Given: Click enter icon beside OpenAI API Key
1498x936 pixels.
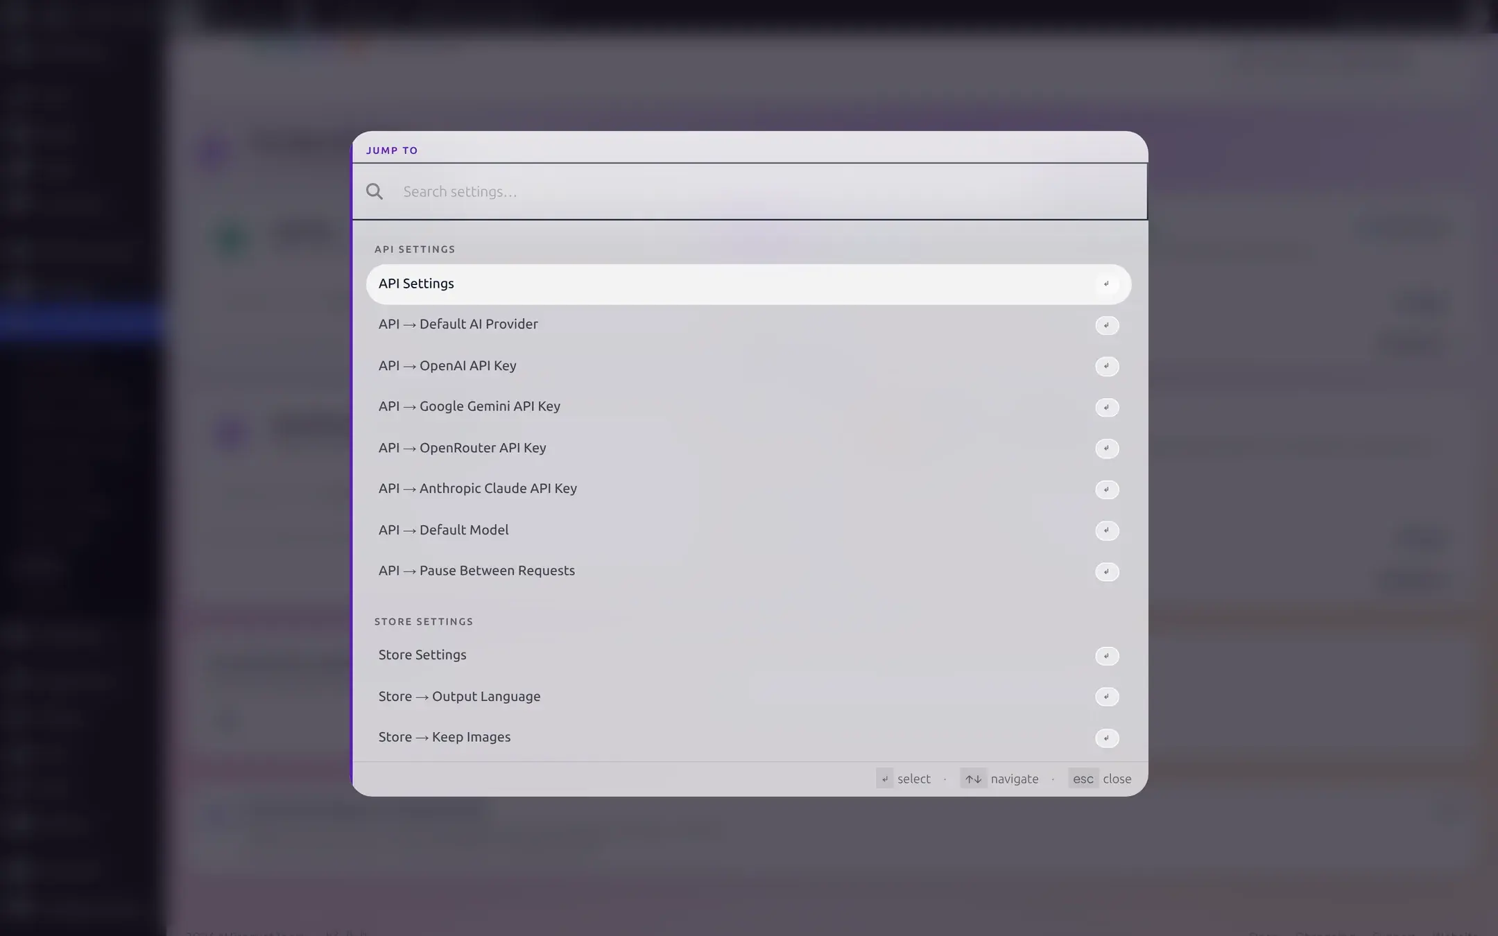Looking at the screenshot, I should tap(1107, 366).
